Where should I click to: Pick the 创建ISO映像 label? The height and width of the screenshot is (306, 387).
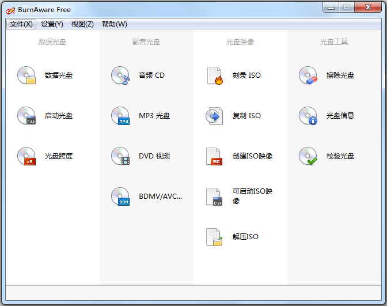click(252, 156)
